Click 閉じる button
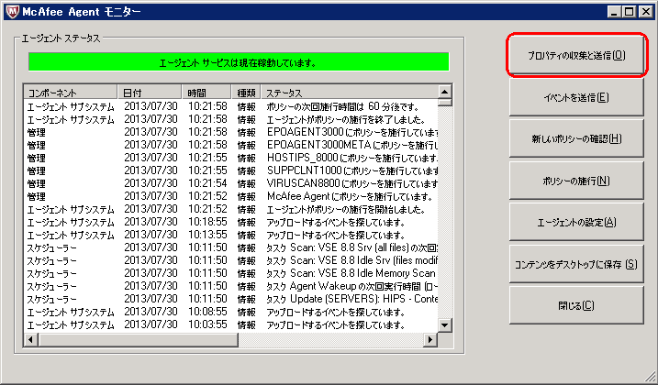The image size is (658, 385). [576, 306]
